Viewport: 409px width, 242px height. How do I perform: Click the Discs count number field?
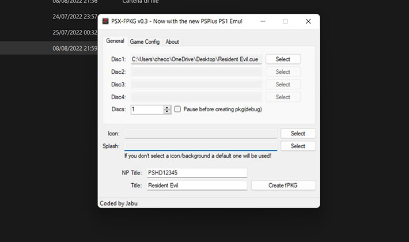coord(147,109)
